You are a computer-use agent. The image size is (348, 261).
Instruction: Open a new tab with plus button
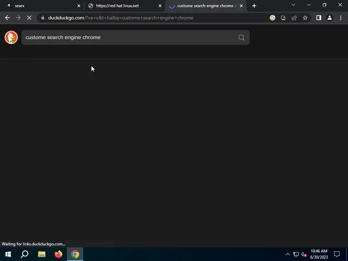pyautogui.click(x=254, y=6)
